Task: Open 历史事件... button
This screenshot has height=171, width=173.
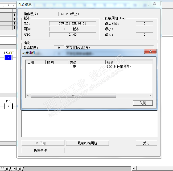Action: 43,150
